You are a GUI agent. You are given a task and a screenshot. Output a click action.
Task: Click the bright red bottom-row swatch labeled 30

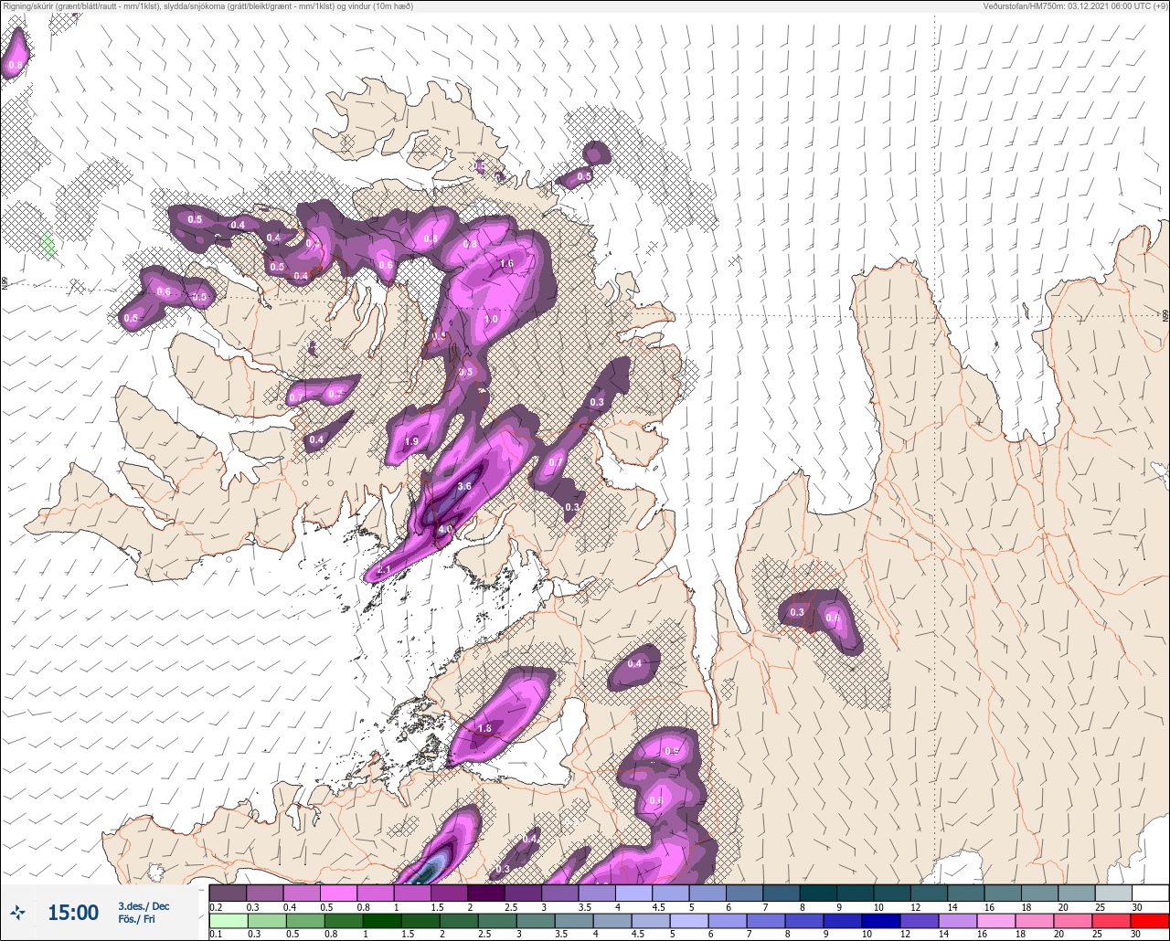pos(1150,920)
